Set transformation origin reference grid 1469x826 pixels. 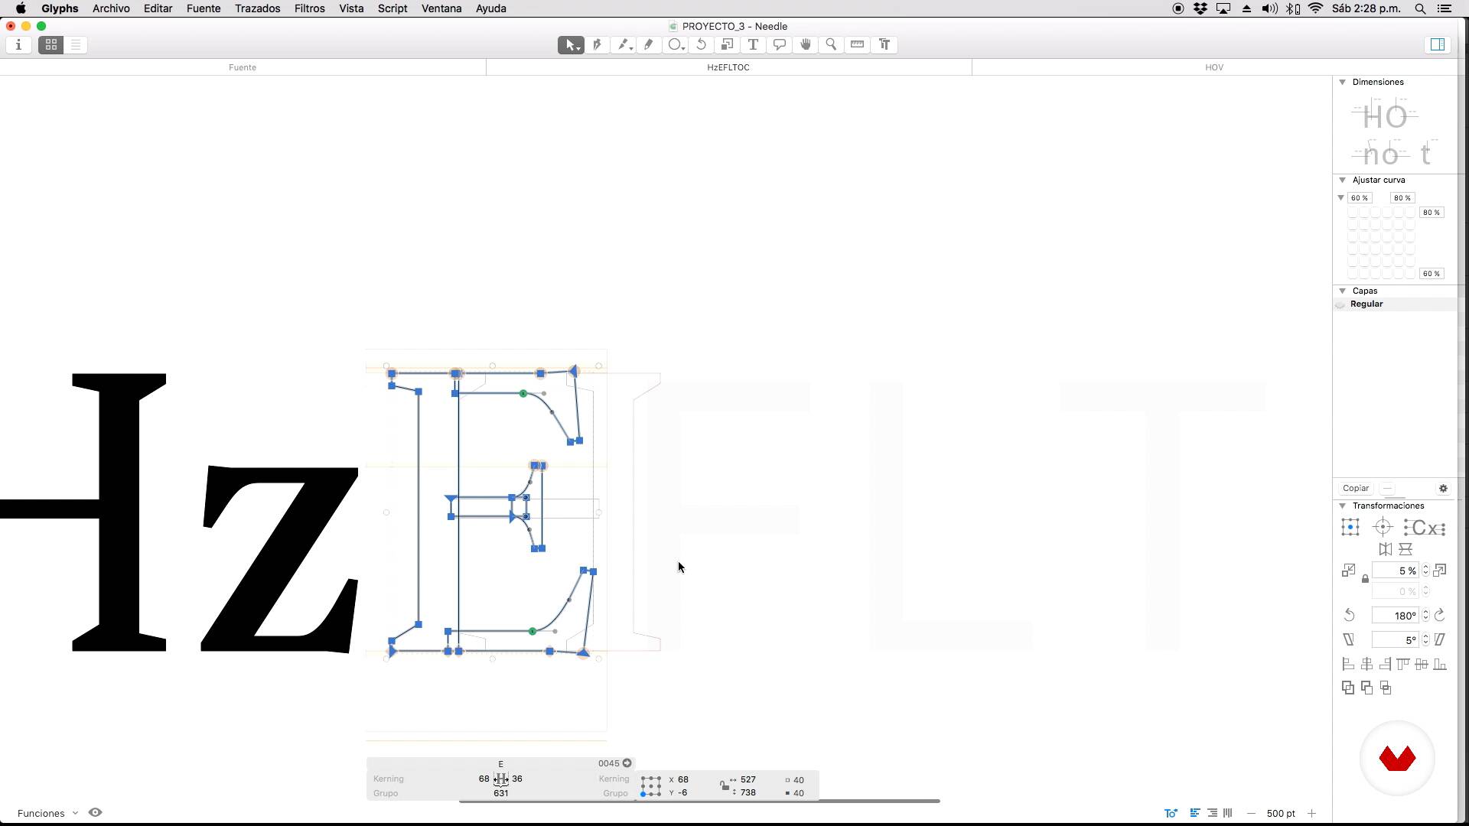1350,527
